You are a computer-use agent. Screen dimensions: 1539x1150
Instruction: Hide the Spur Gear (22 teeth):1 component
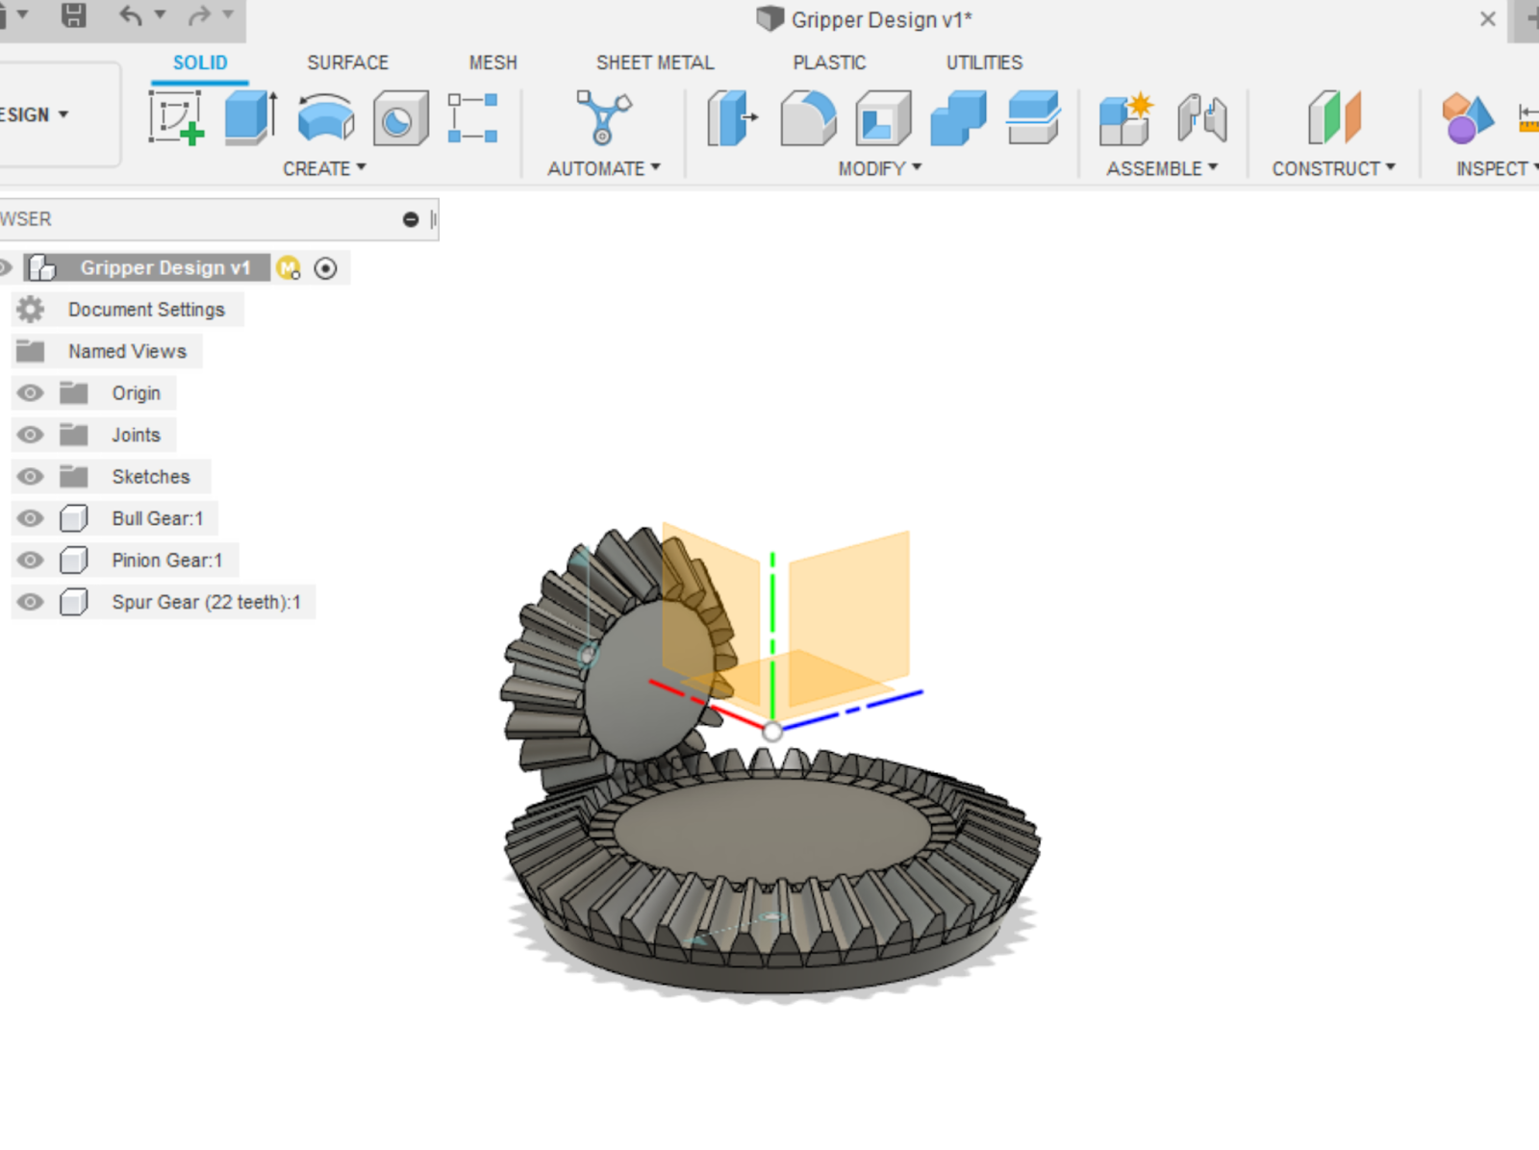pyautogui.click(x=31, y=602)
